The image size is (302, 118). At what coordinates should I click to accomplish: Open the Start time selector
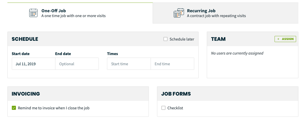point(129,64)
